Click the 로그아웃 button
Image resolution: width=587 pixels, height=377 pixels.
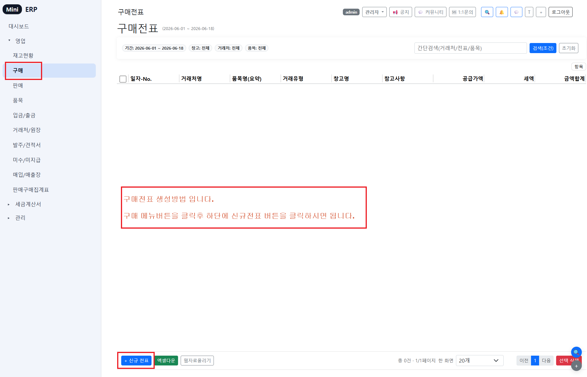point(560,12)
